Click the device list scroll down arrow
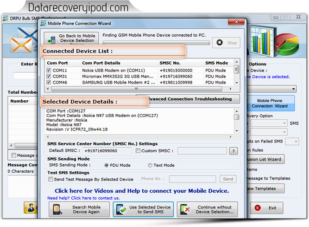Screen dimensions: 309x227 [237, 83]
